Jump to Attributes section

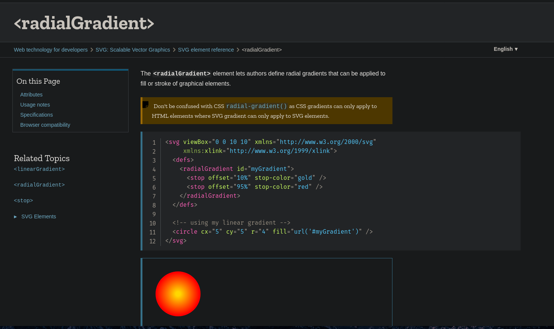pyautogui.click(x=31, y=95)
